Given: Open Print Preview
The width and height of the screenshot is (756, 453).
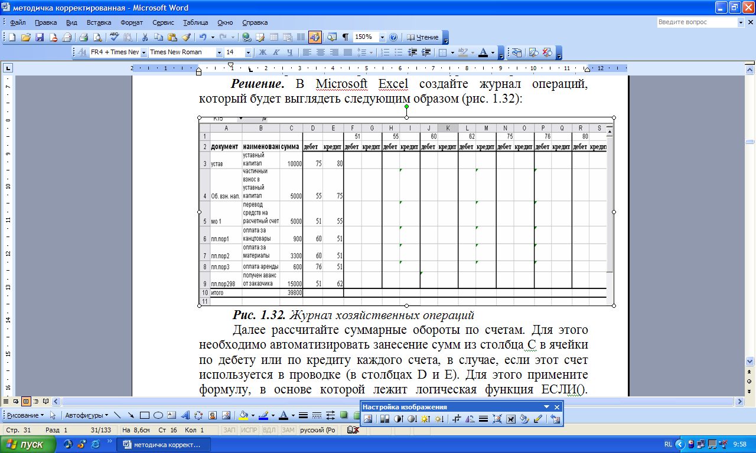Looking at the screenshot, I should tap(96, 37).
